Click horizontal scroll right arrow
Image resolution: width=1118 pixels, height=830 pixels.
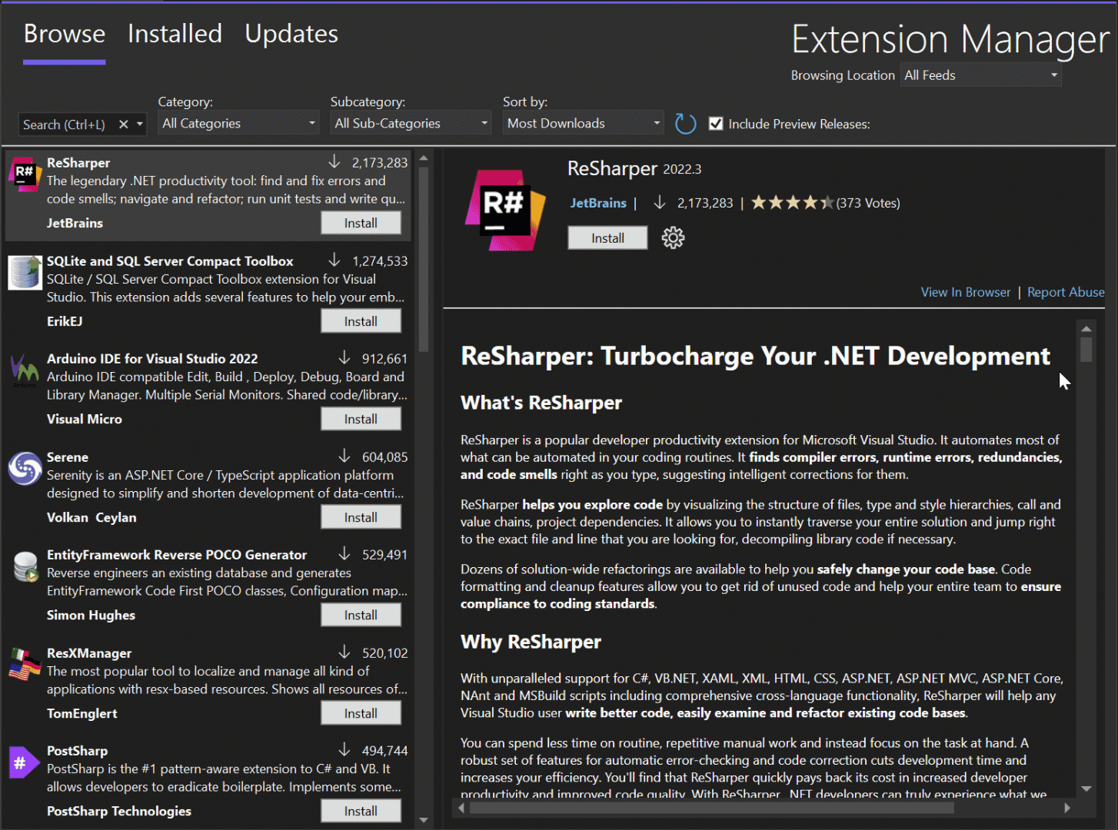pyautogui.click(x=1067, y=808)
